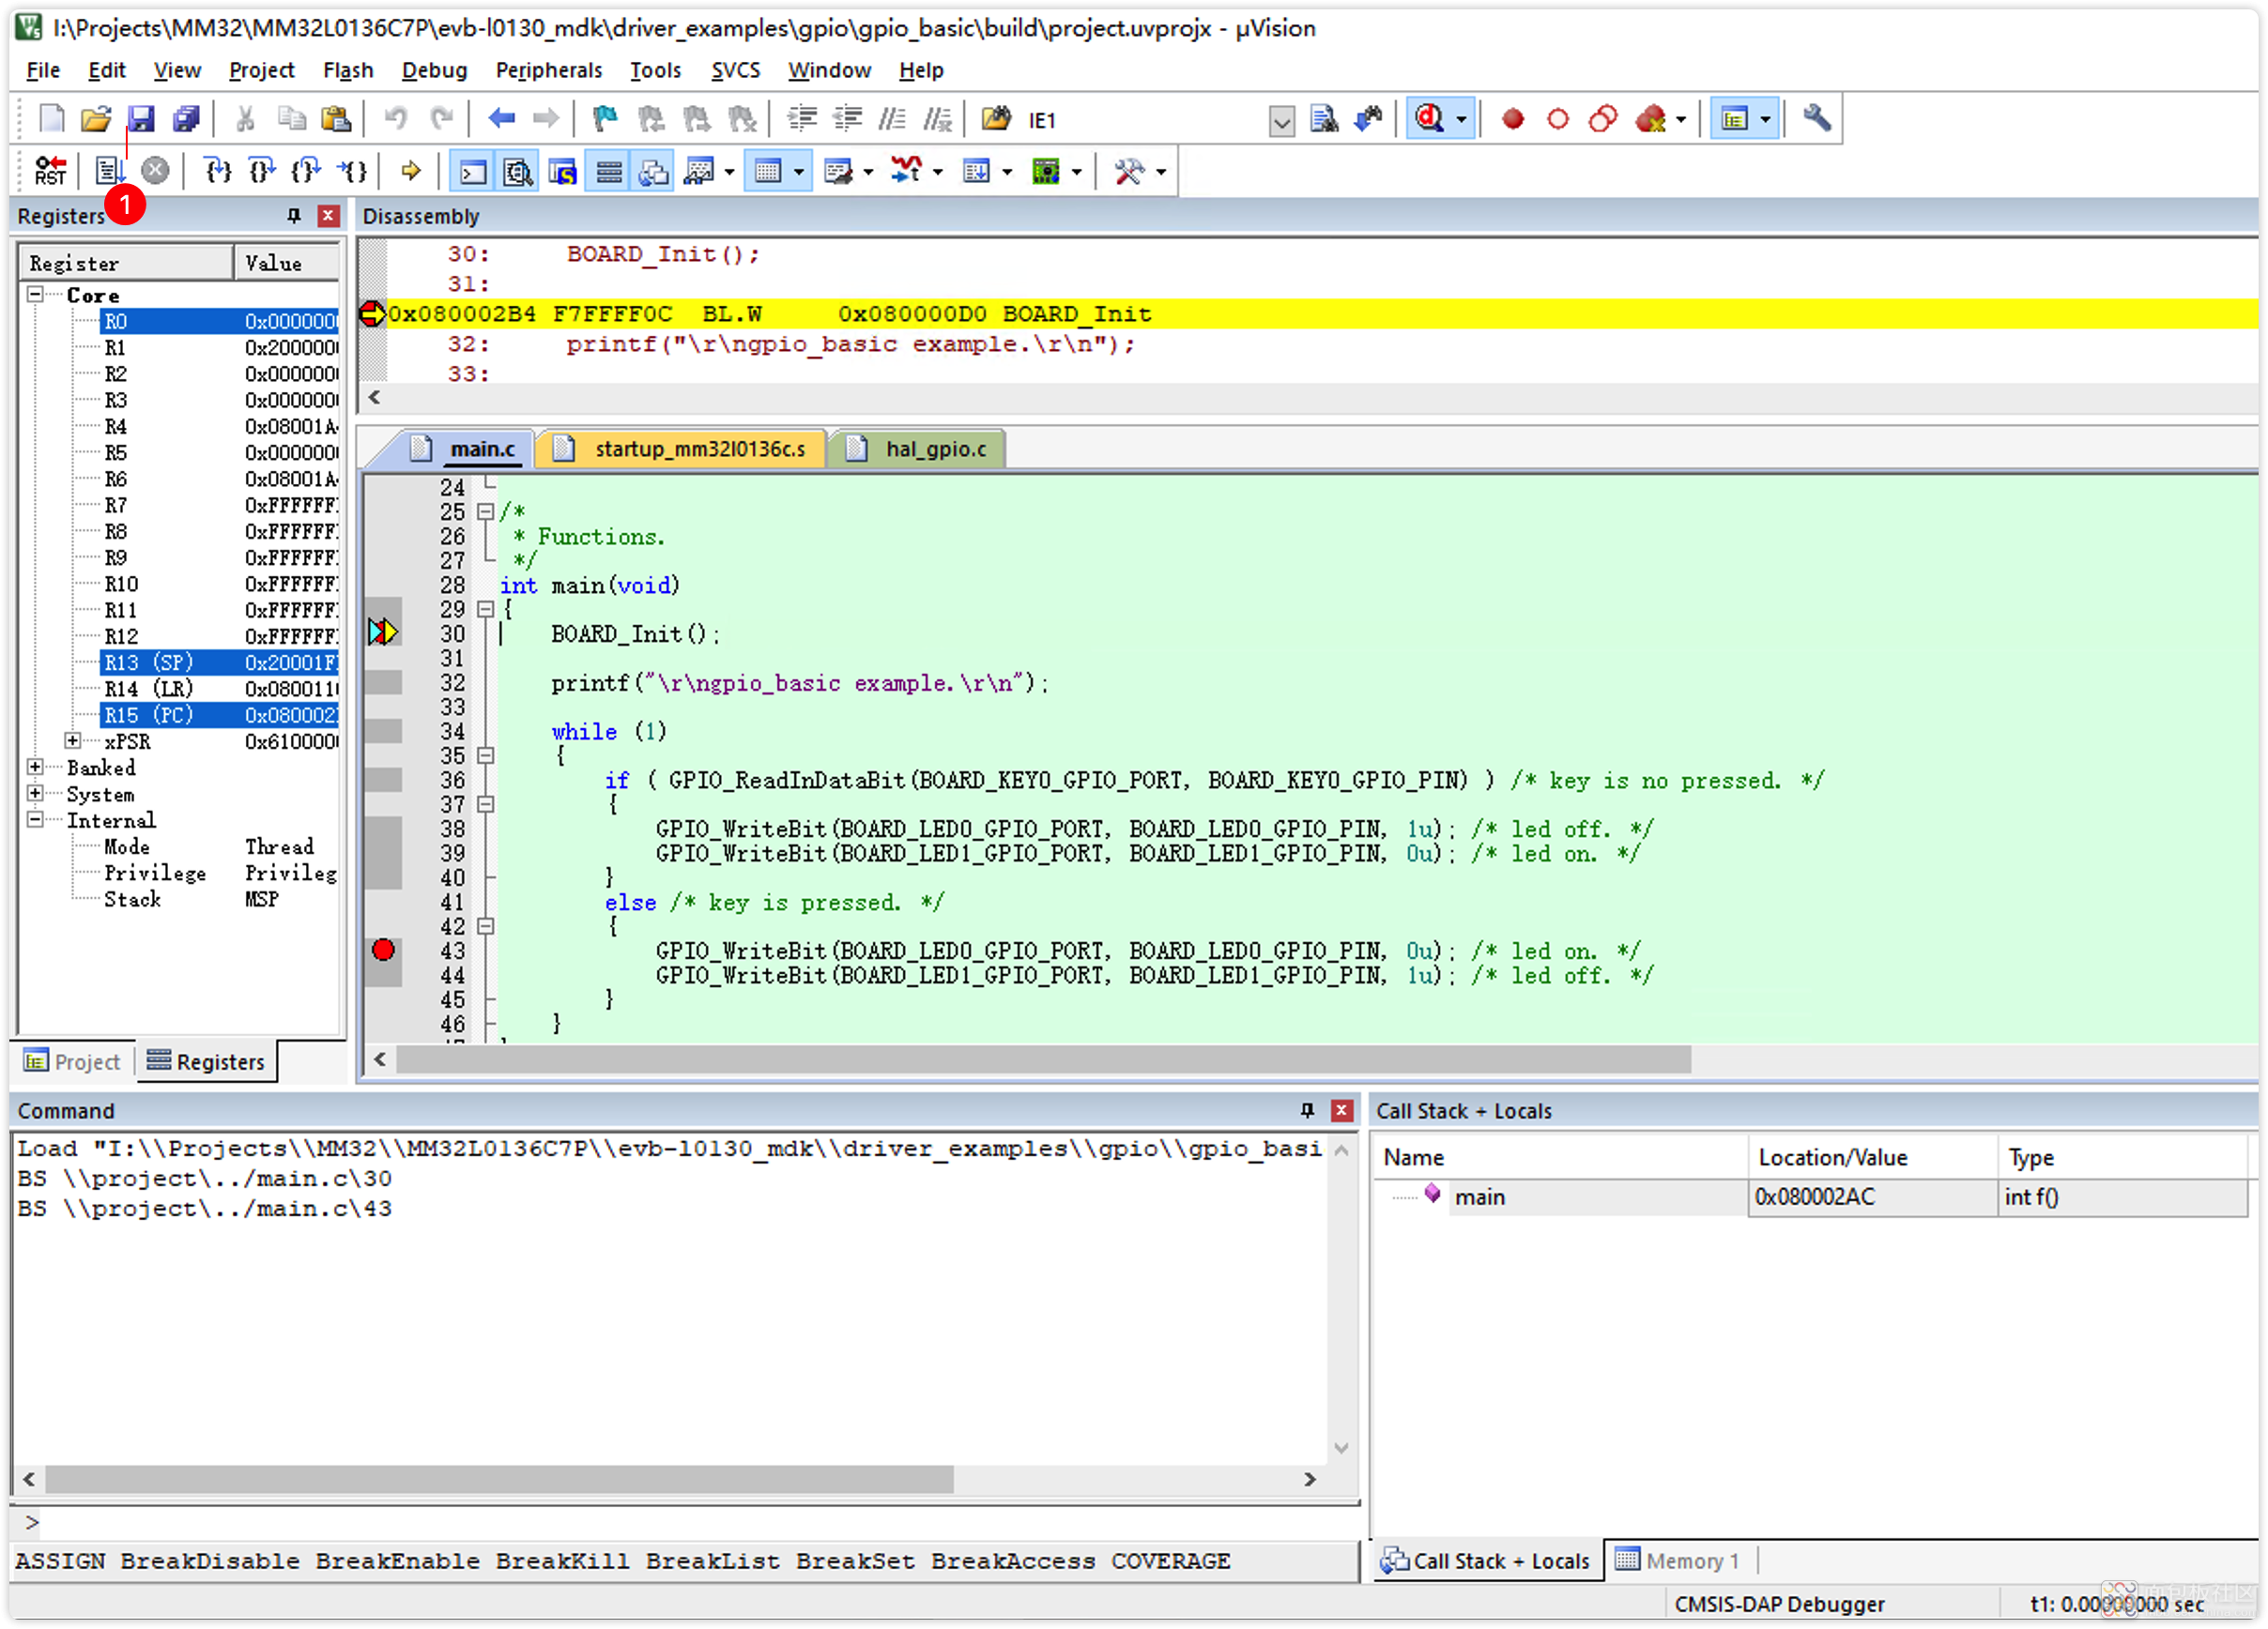
Task: Open the Watch Windows dropdown arrow
Action: (x=729, y=172)
